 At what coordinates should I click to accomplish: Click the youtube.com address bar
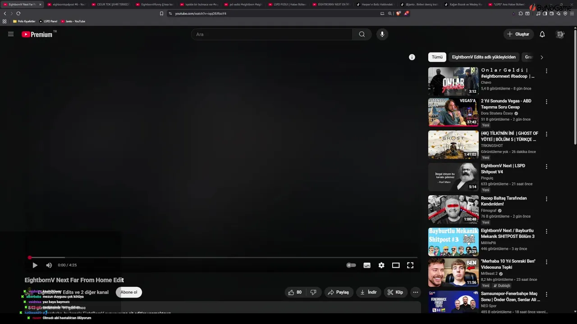pyautogui.click(x=275, y=13)
